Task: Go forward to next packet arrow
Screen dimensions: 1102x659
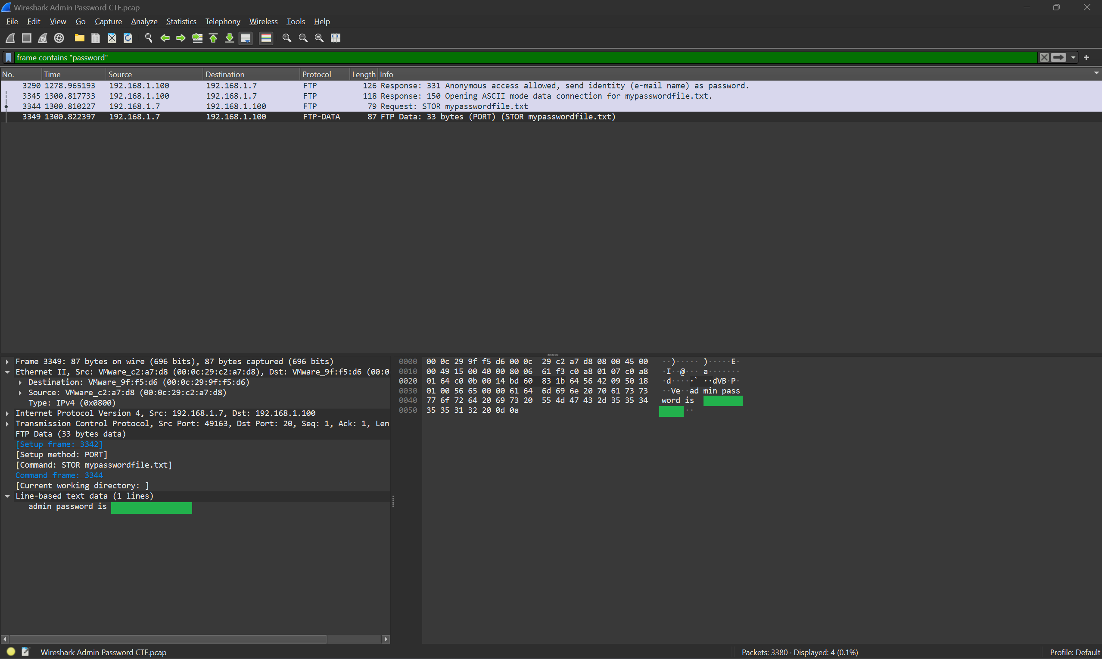Action: pyautogui.click(x=181, y=38)
